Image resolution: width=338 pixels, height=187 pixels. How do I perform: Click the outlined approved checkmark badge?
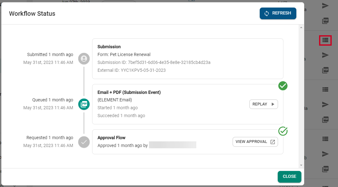click(283, 131)
